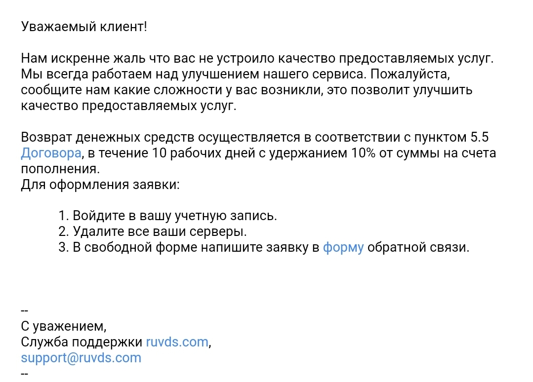Image resolution: width=533 pixels, height=382 pixels.
Task: Open the форму feedback form link
Action: click(343, 247)
